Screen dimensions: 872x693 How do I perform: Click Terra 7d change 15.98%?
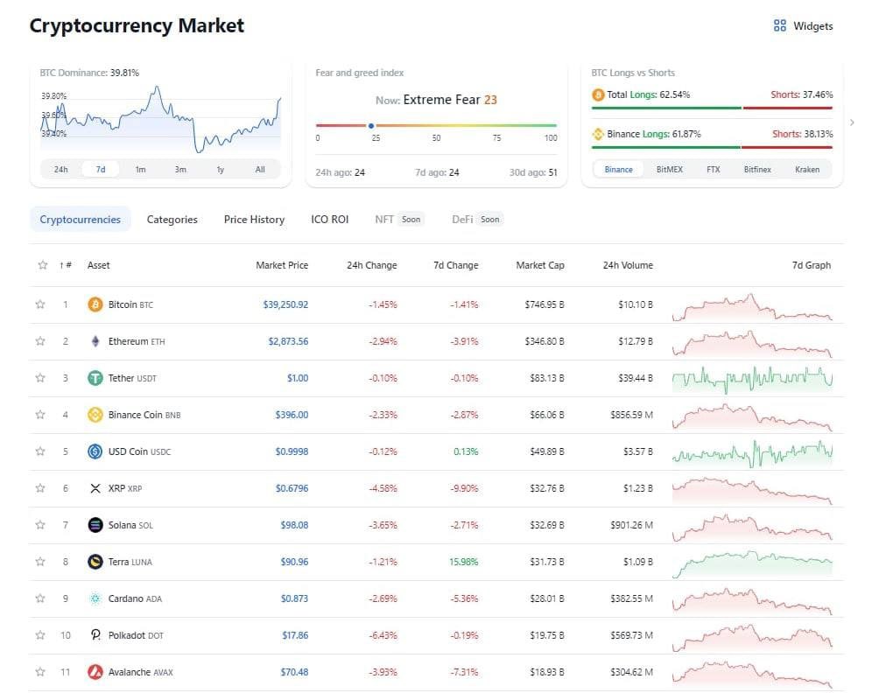pos(464,562)
